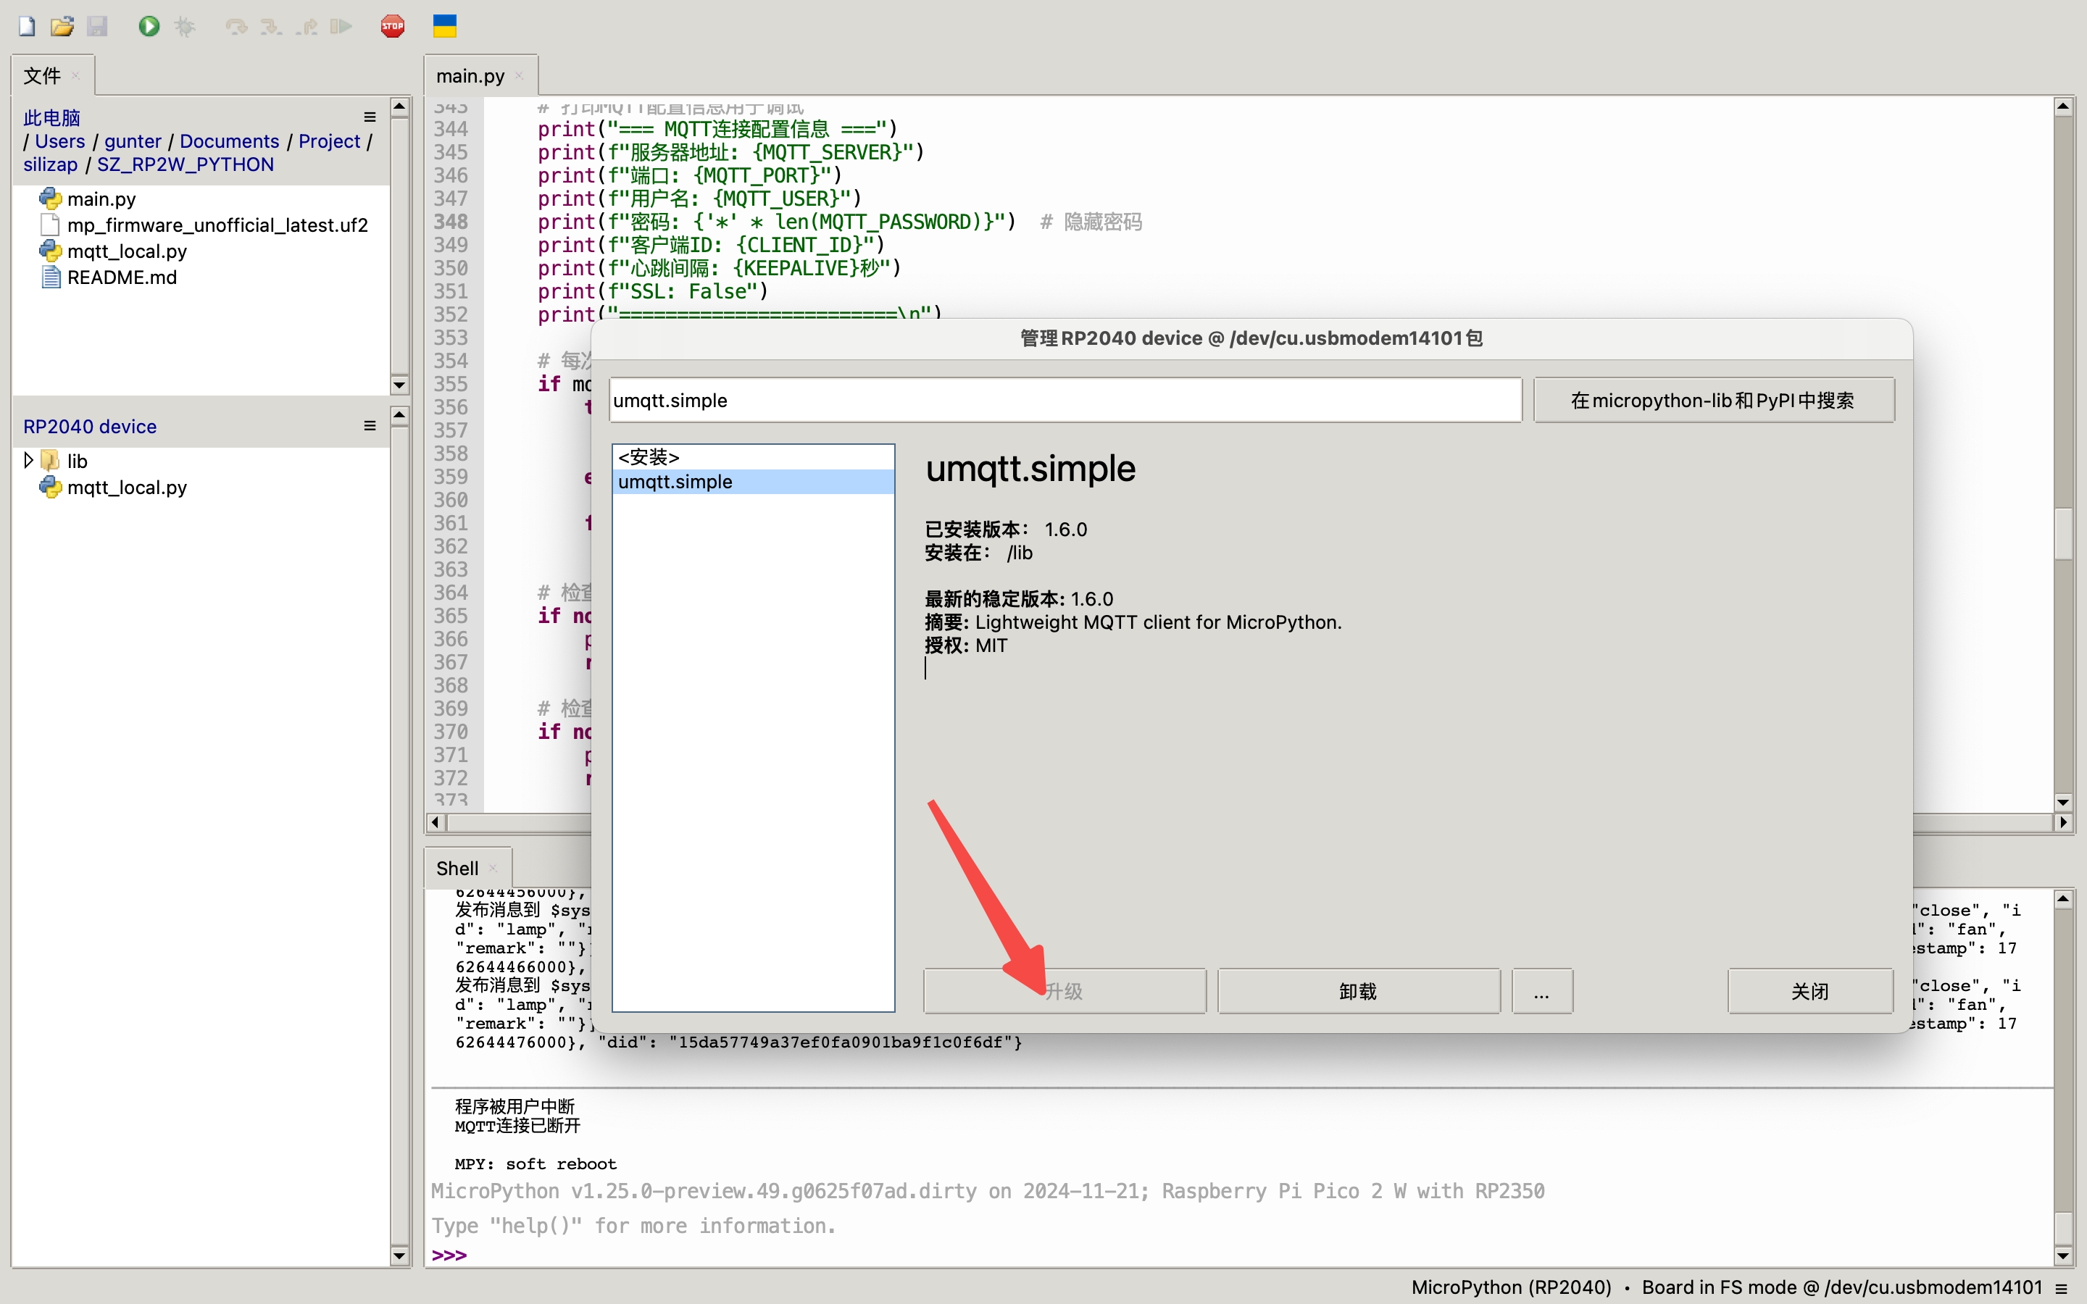Click the 升级 button to upgrade umqtt.simple
The height and width of the screenshot is (1304, 2087).
(1063, 990)
